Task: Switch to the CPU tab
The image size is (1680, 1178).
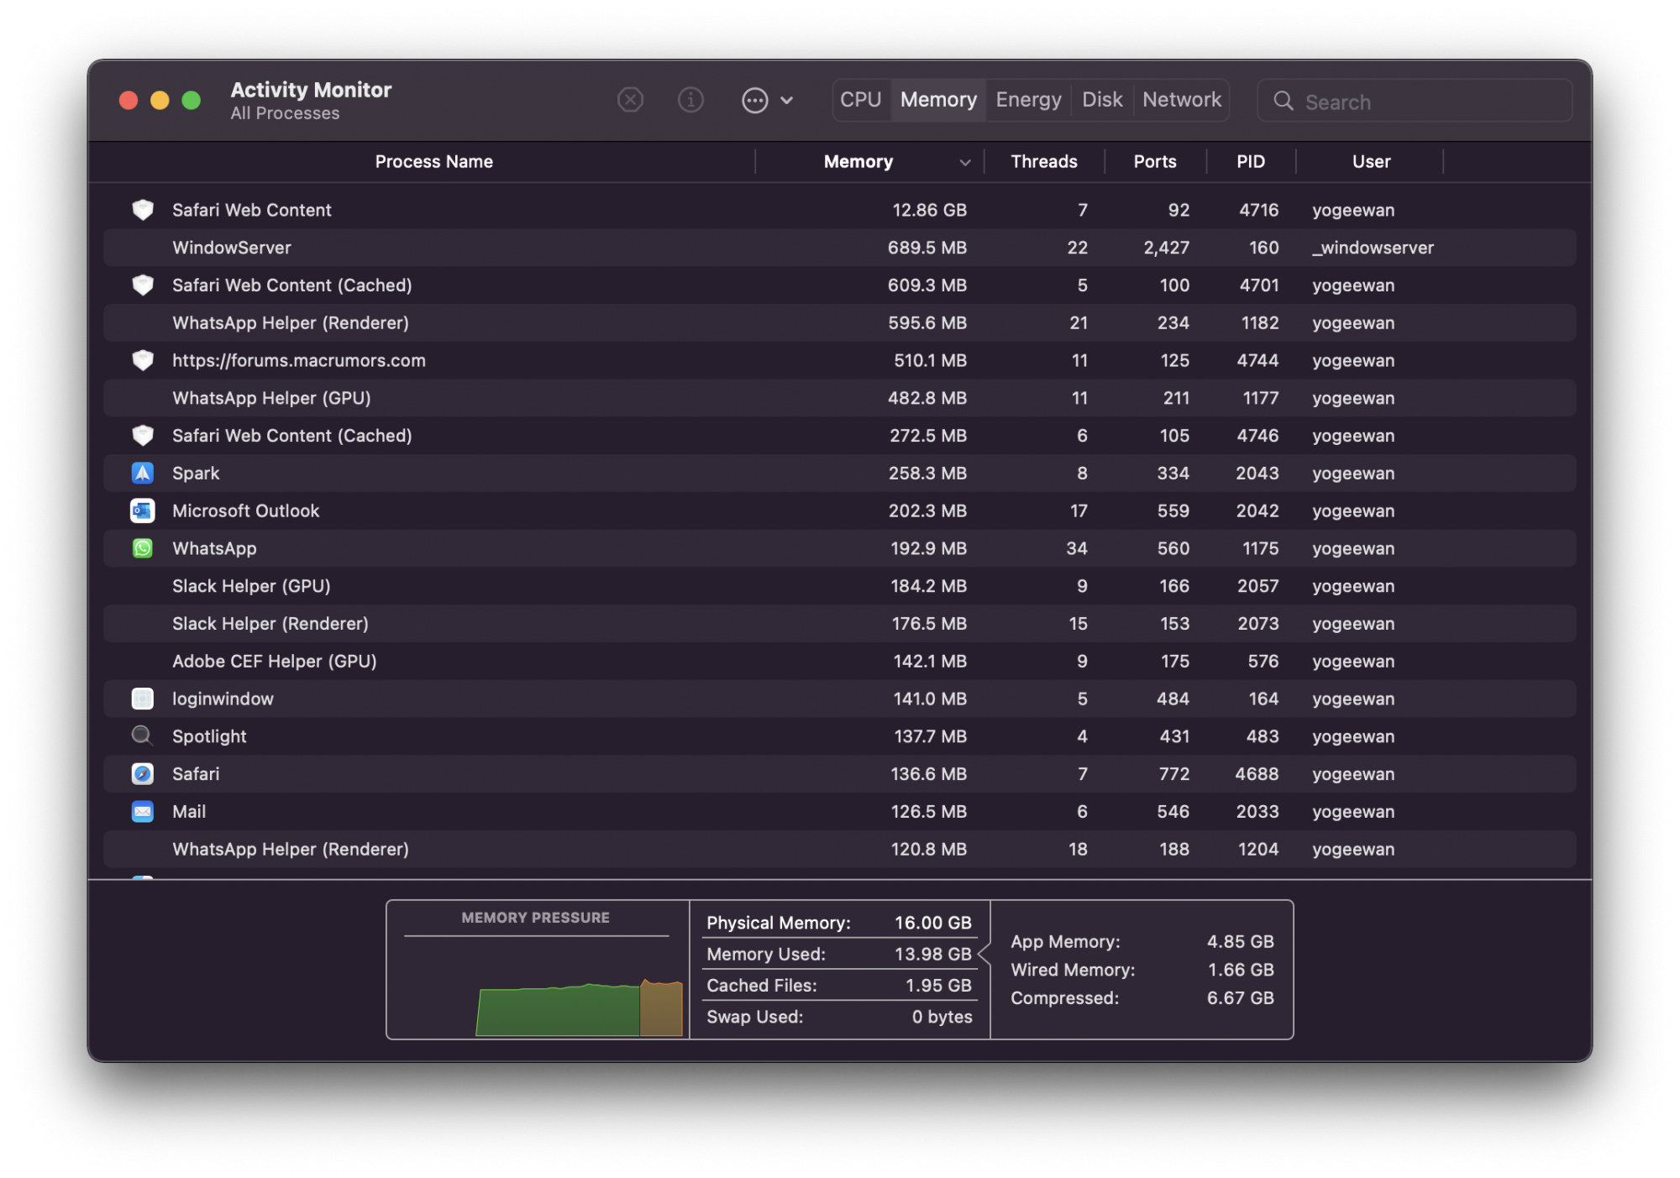Action: click(860, 100)
